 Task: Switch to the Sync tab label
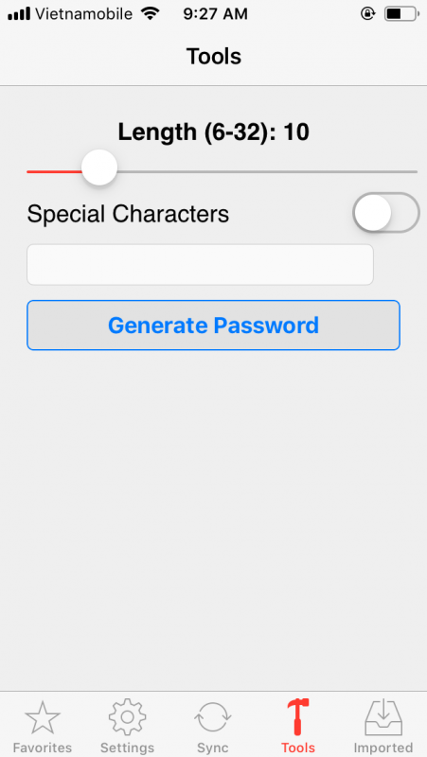click(212, 748)
